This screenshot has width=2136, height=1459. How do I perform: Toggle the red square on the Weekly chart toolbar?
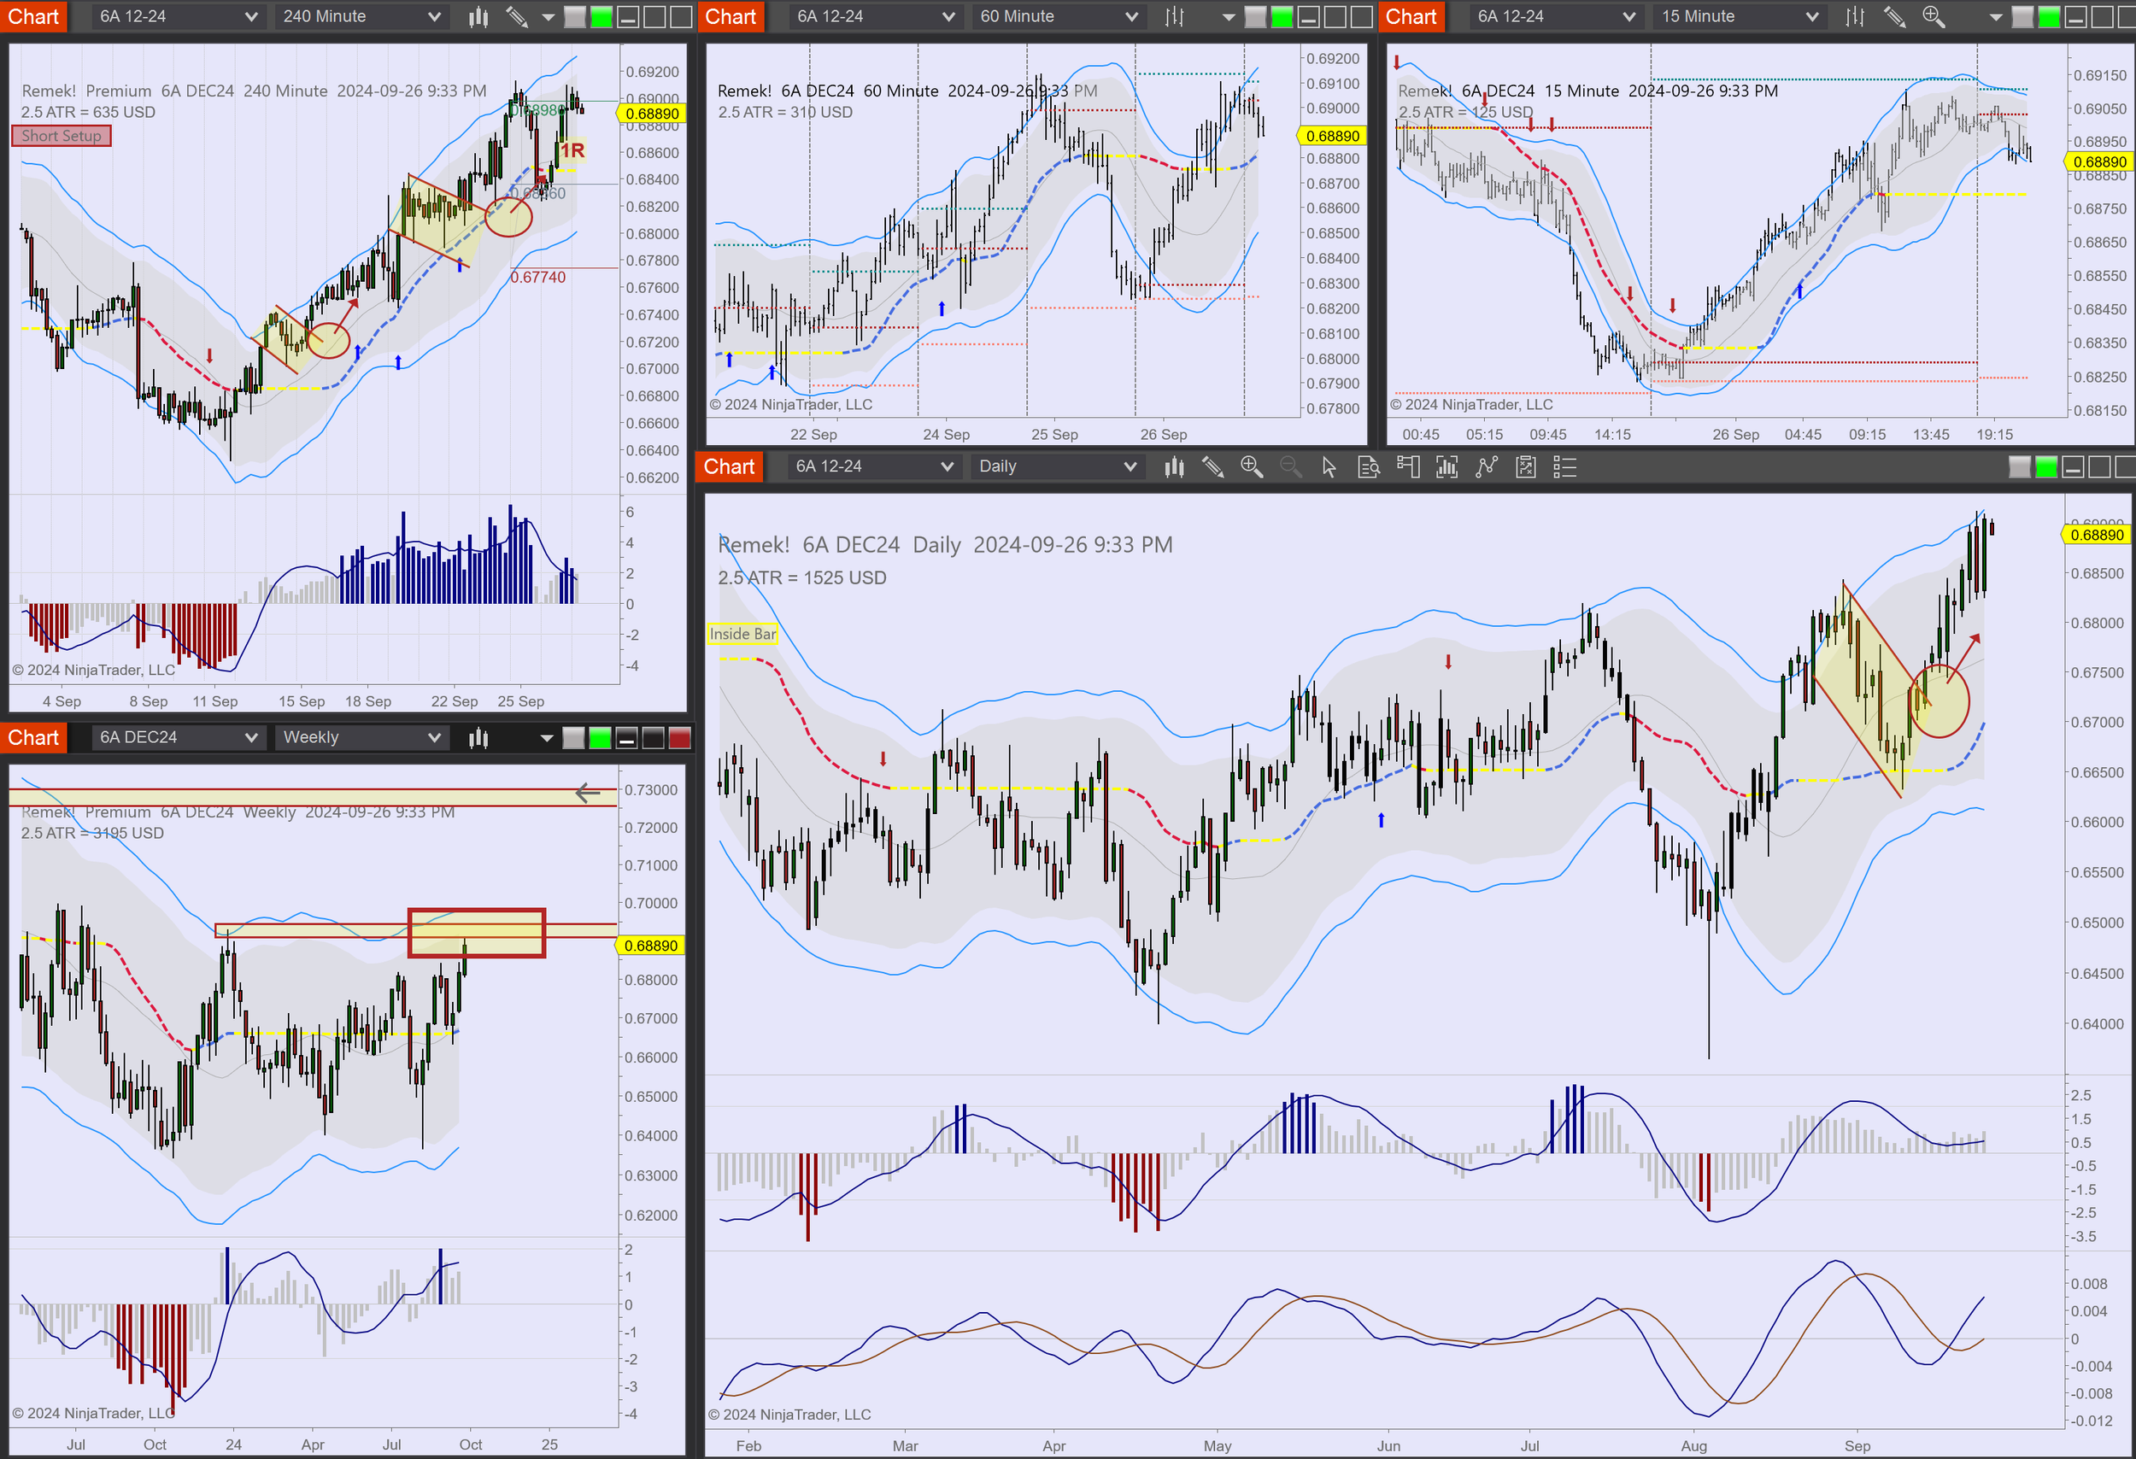pos(678,737)
